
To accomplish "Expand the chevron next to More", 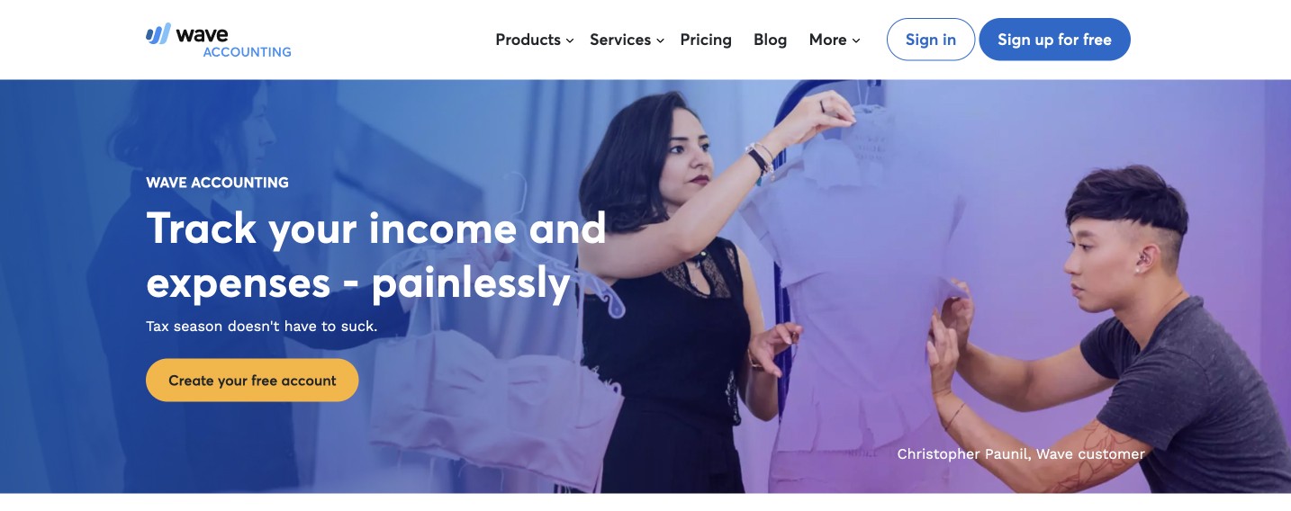I will pos(856,40).
